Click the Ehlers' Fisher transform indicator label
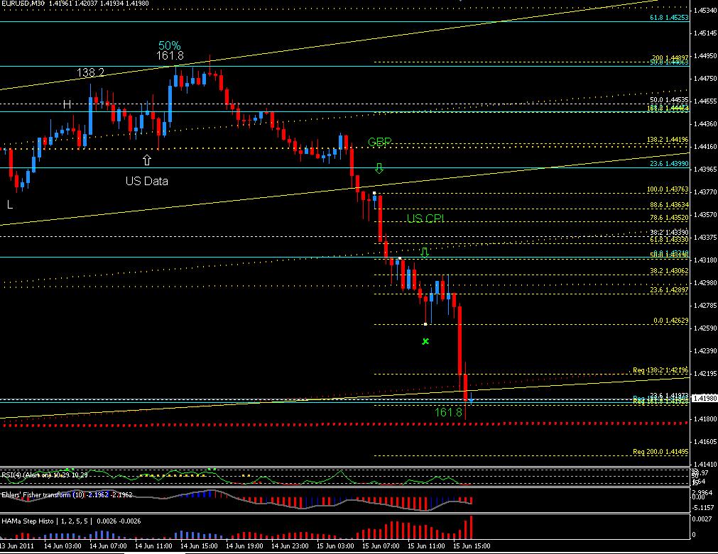The width and height of the screenshot is (718, 554). point(67,494)
